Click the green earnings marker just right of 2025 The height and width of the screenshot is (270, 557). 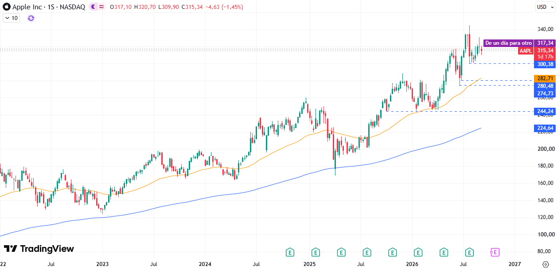pos(316,252)
